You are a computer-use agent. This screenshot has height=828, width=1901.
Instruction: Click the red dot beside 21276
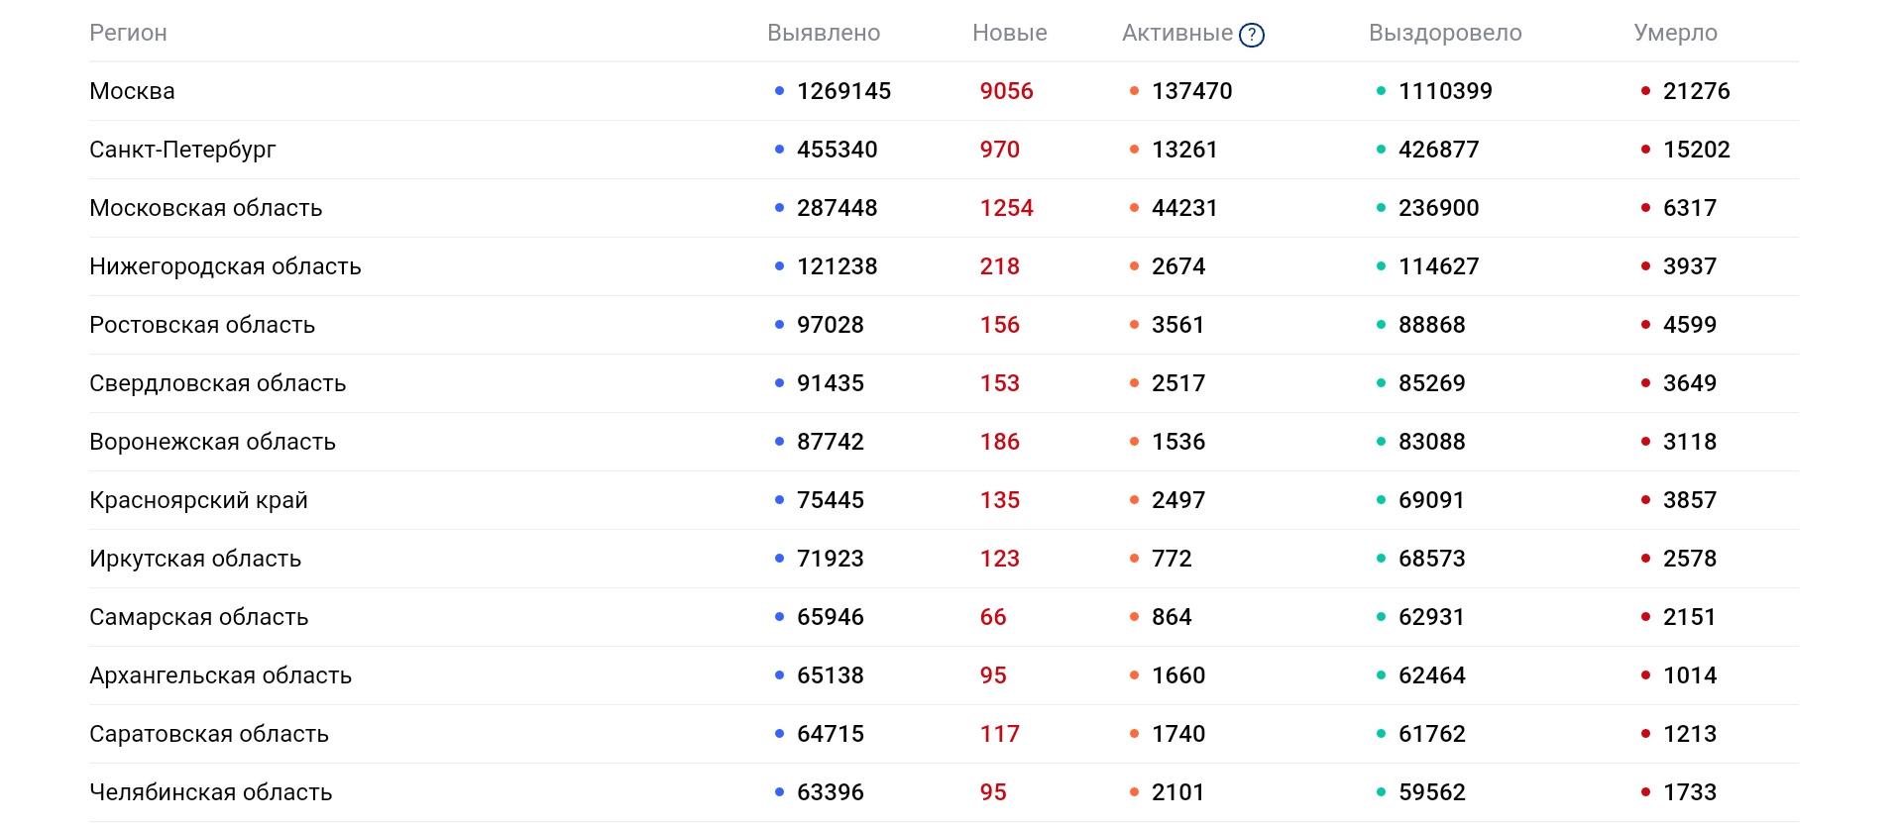tap(1645, 91)
